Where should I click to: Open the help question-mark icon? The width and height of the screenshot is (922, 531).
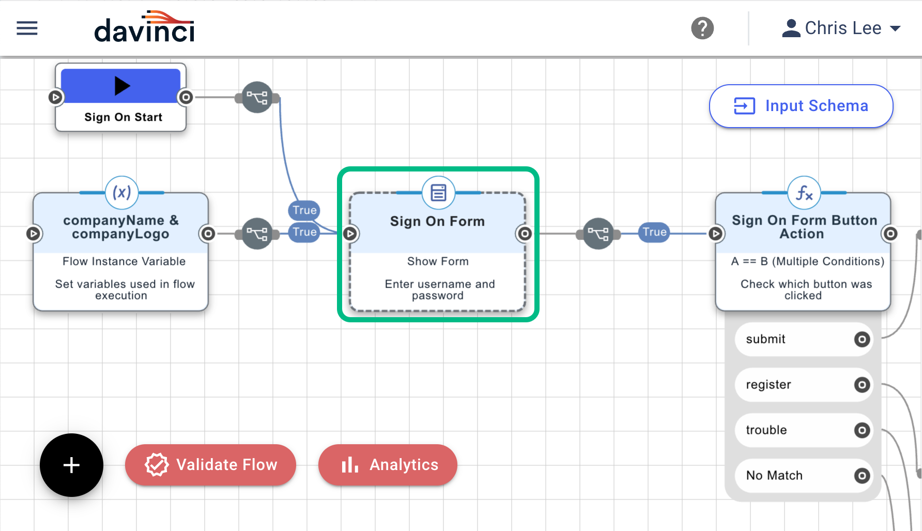(702, 28)
